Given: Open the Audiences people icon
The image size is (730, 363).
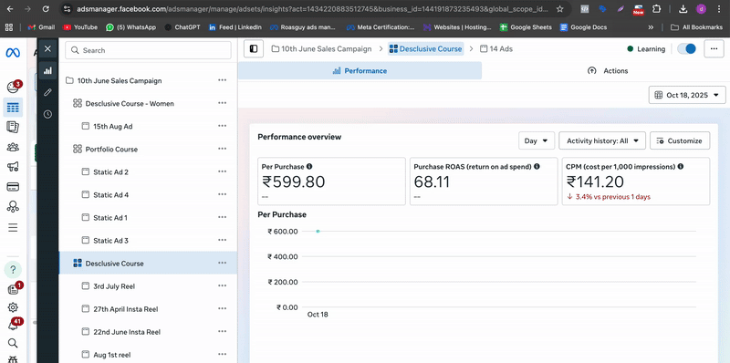Looking at the screenshot, I should tap(13, 148).
